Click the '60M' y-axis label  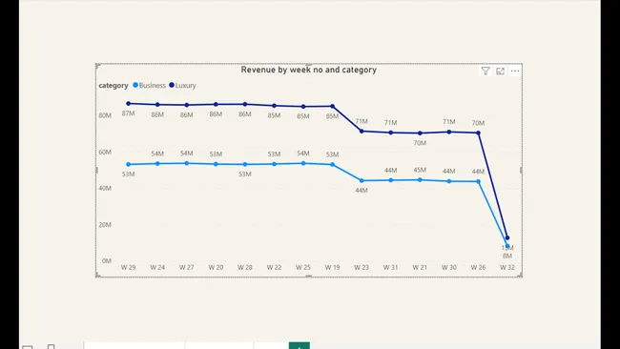point(105,153)
